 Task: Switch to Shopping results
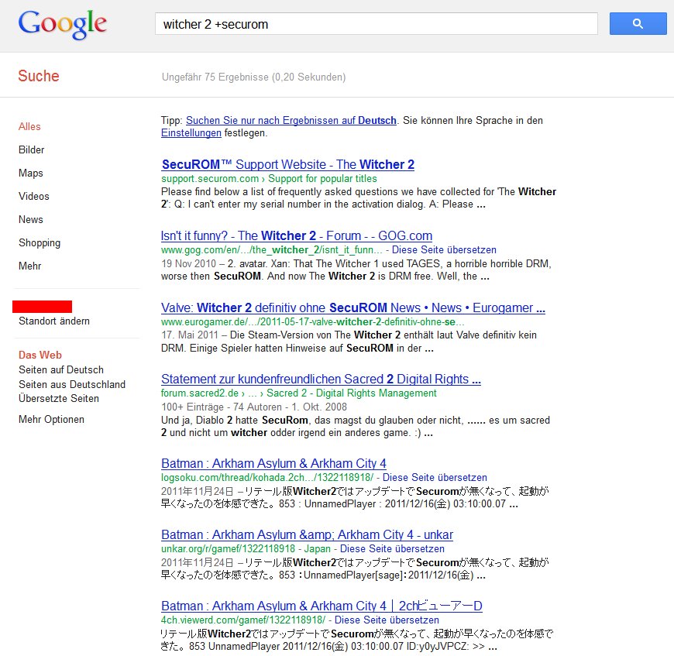click(40, 243)
